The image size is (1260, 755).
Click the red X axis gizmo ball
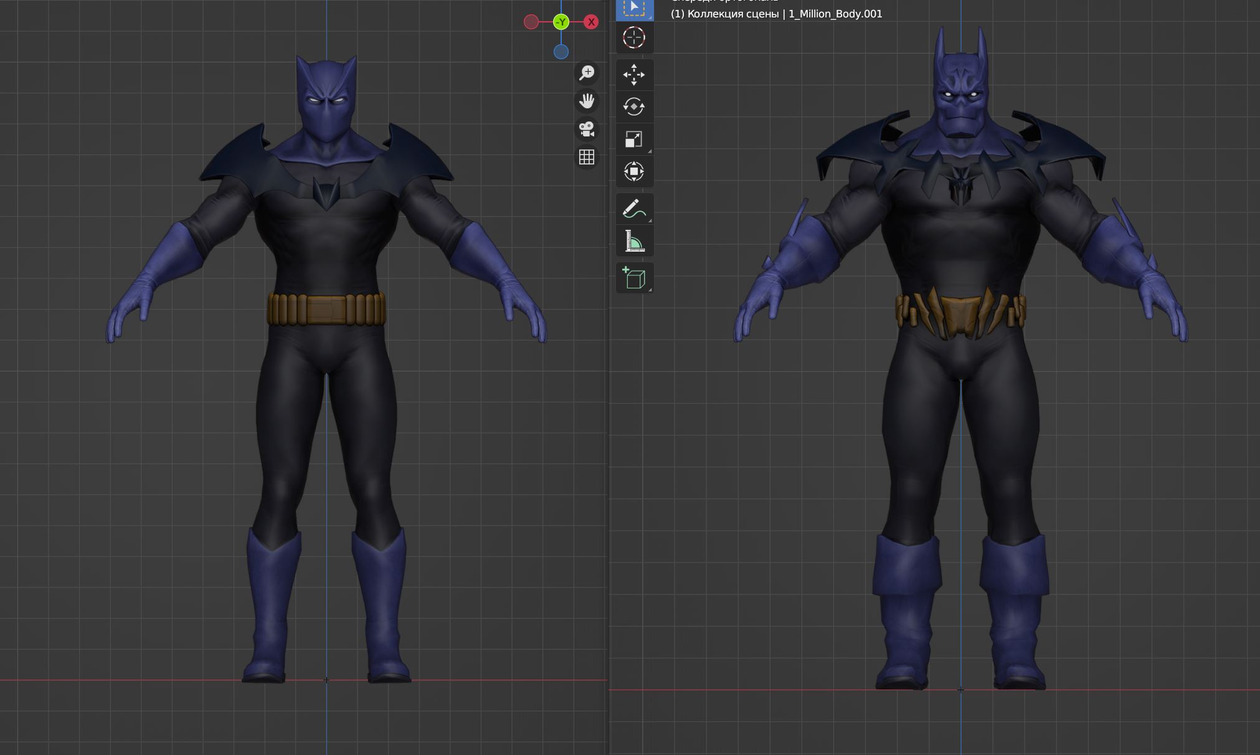click(591, 22)
